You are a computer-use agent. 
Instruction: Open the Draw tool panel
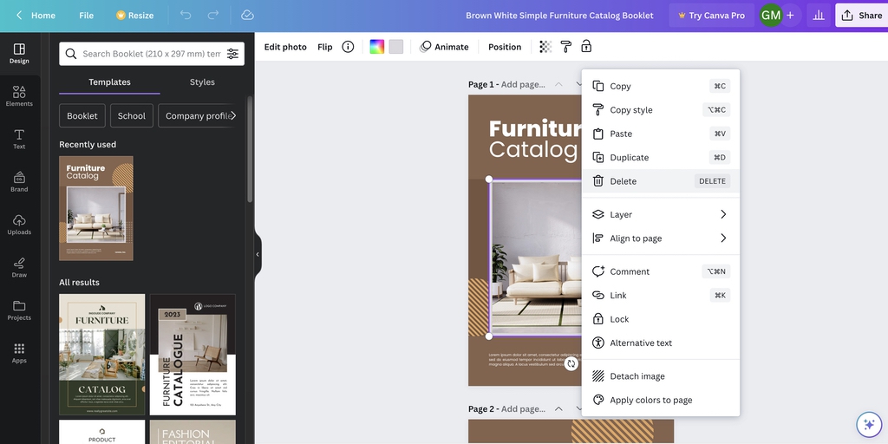pyautogui.click(x=19, y=267)
